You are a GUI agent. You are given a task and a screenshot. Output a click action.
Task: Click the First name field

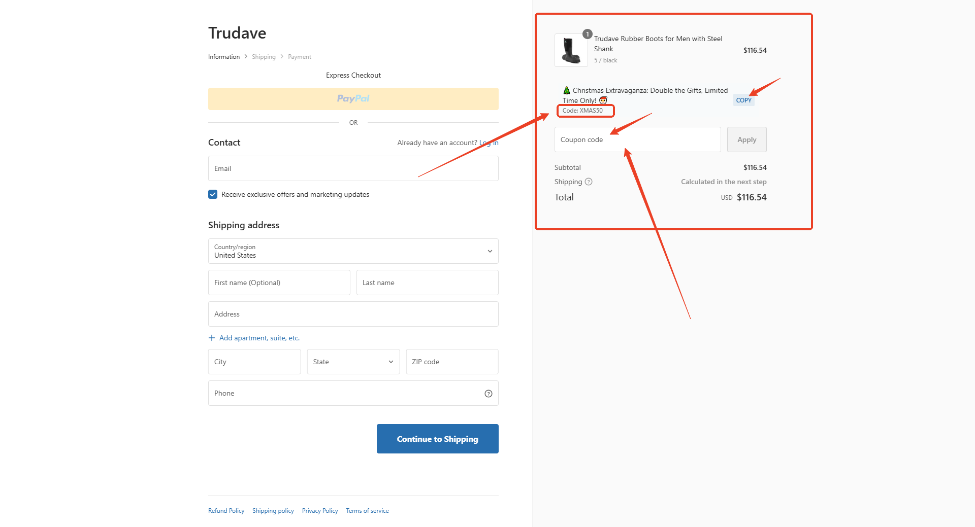(279, 283)
